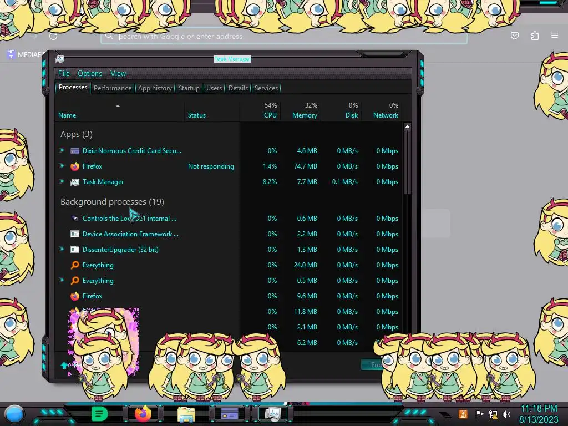568x426 pixels.
Task: Sort by the Name column header
Action: click(x=119, y=110)
